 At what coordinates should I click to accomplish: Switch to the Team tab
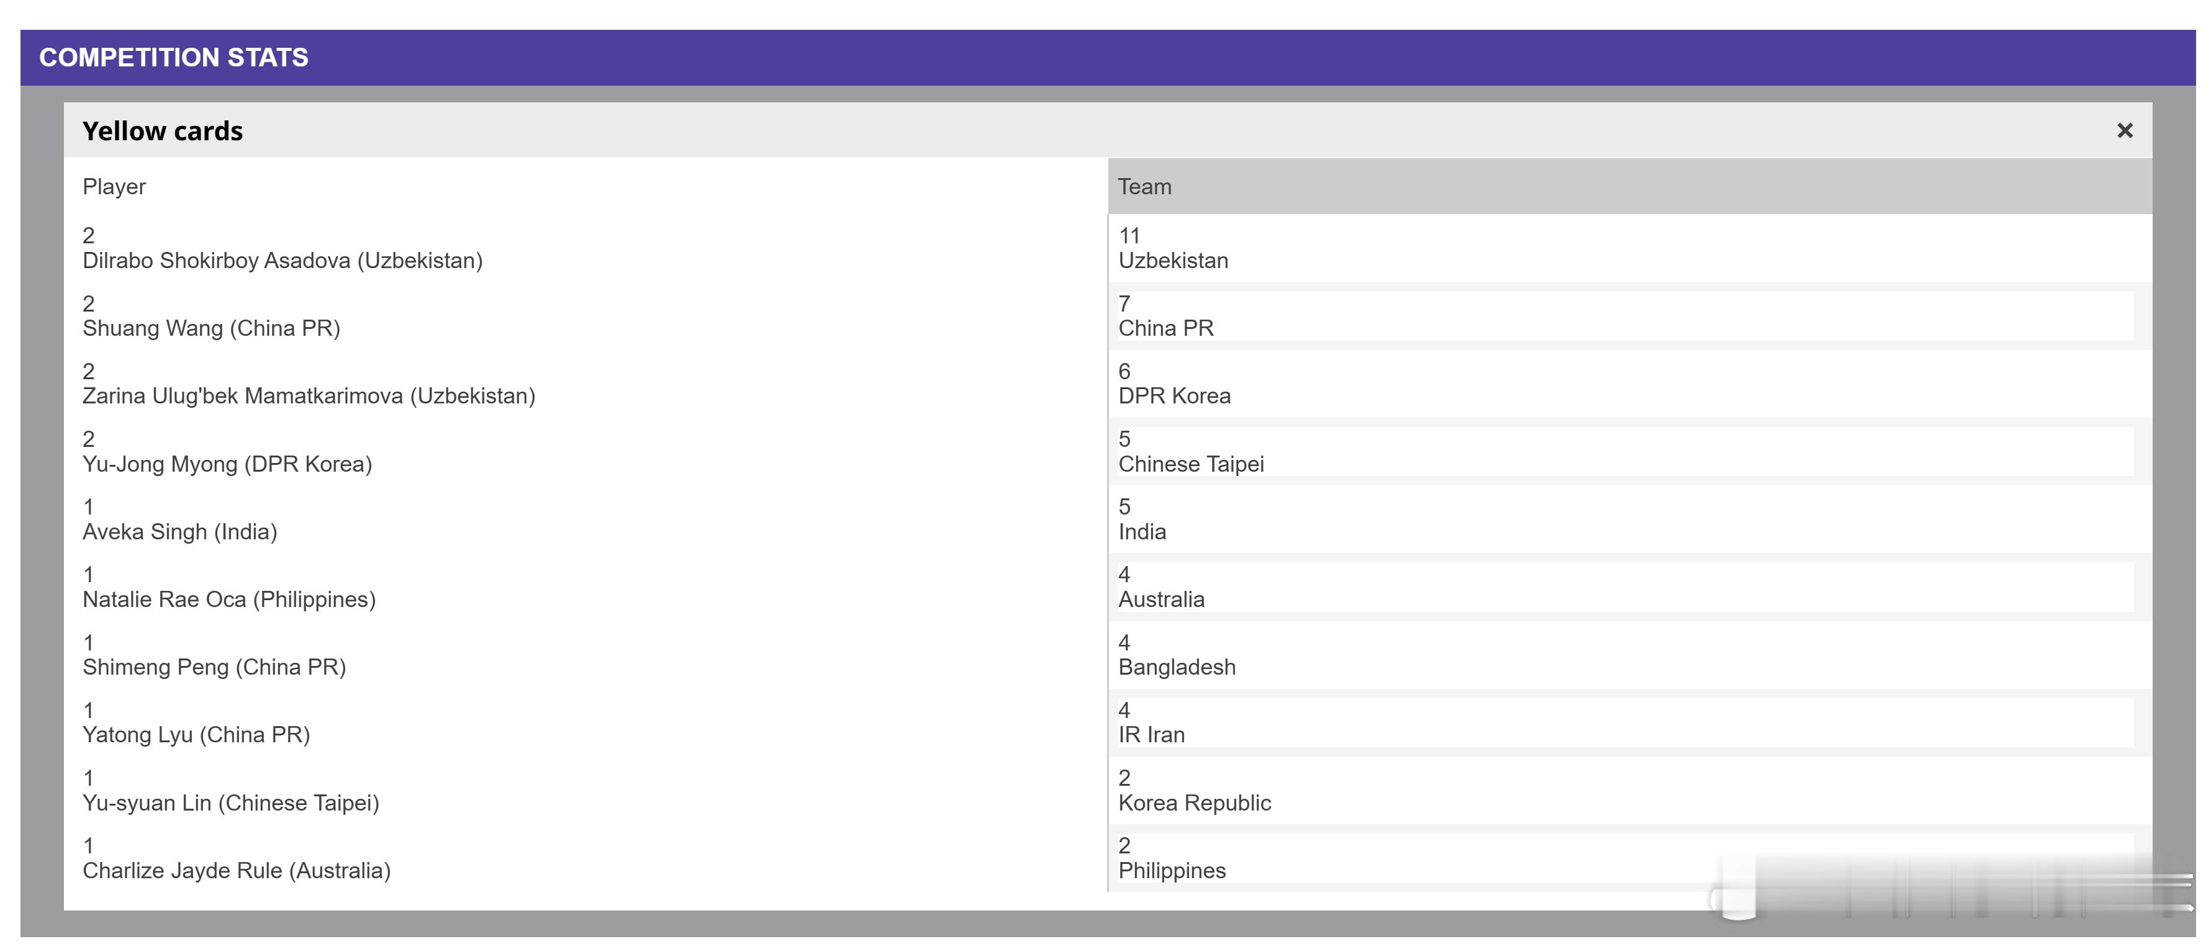pyautogui.click(x=1144, y=187)
